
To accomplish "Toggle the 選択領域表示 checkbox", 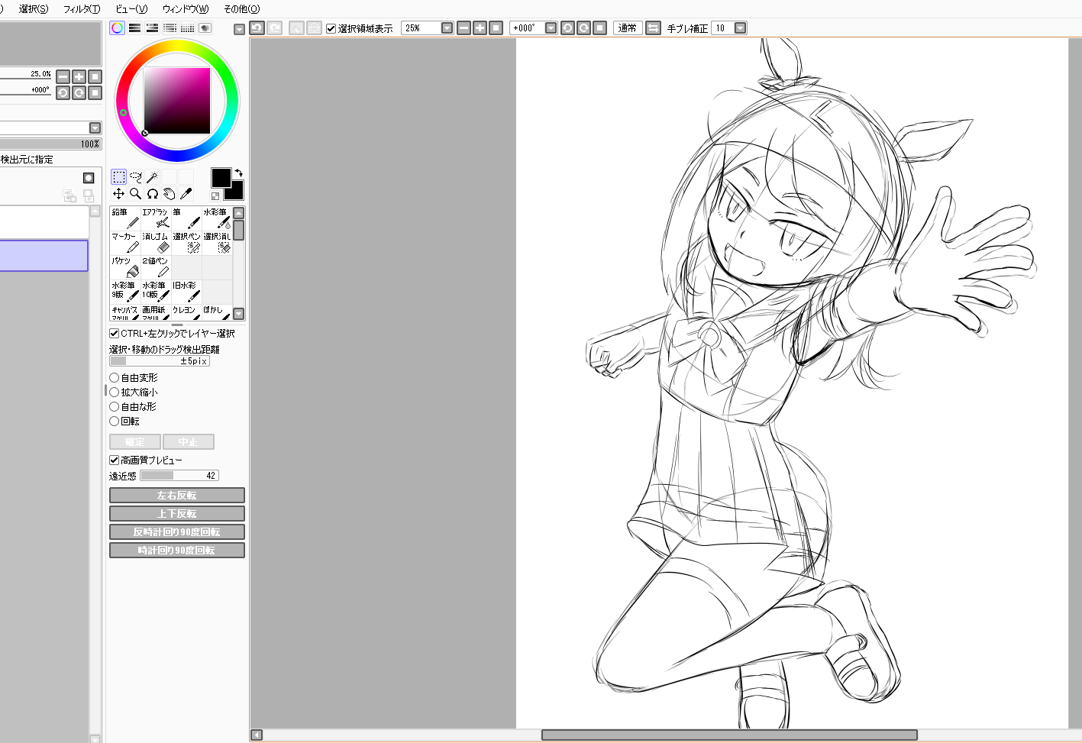I will (331, 28).
